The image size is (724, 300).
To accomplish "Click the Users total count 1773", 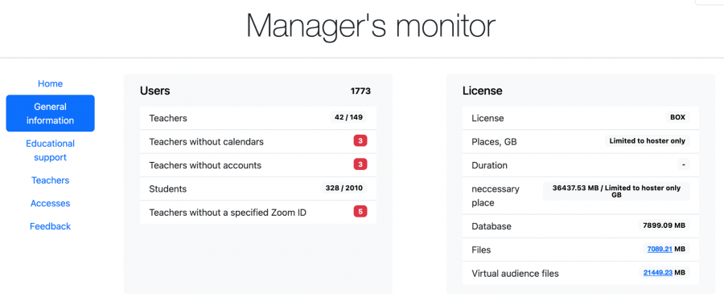I will [x=360, y=91].
